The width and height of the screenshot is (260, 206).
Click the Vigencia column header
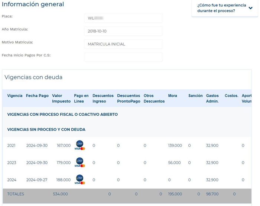click(x=15, y=96)
